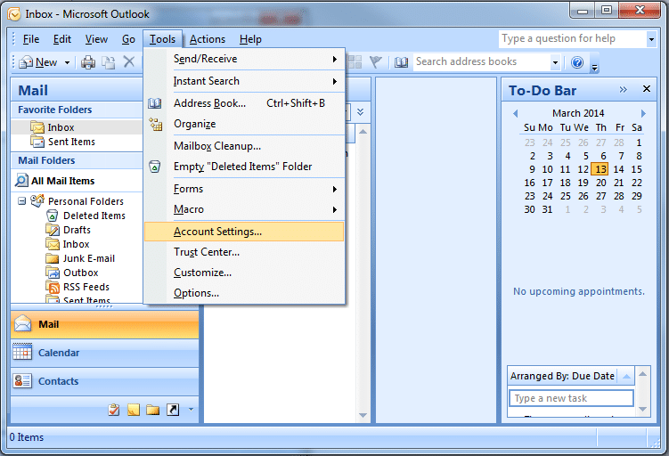Select Inbox in Favorite Folders

[61, 127]
